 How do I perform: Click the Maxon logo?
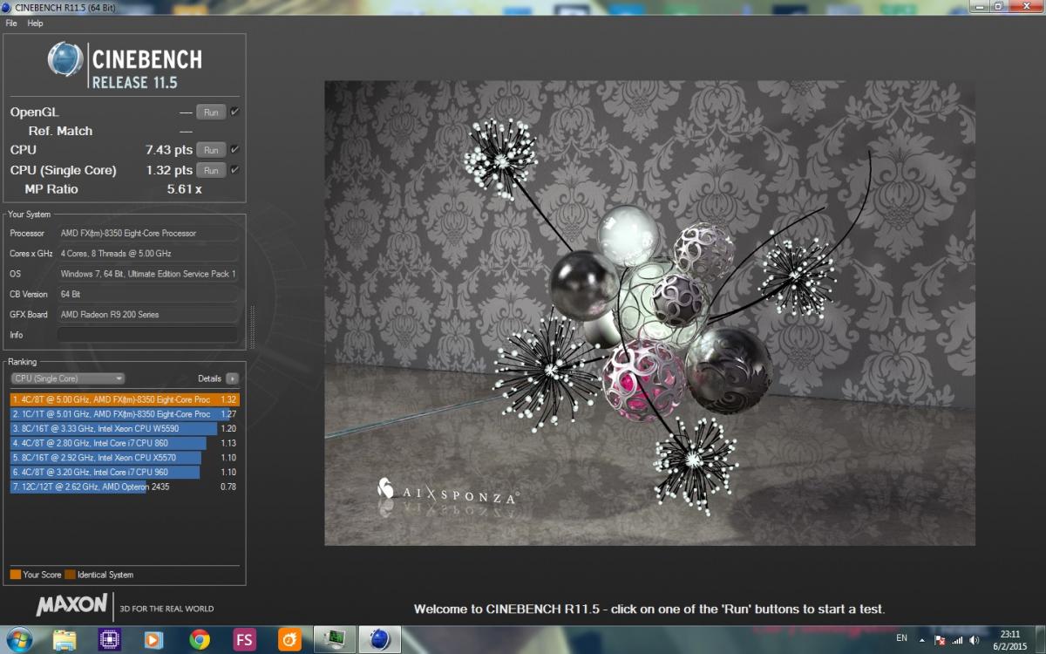[x=71, y=604]
